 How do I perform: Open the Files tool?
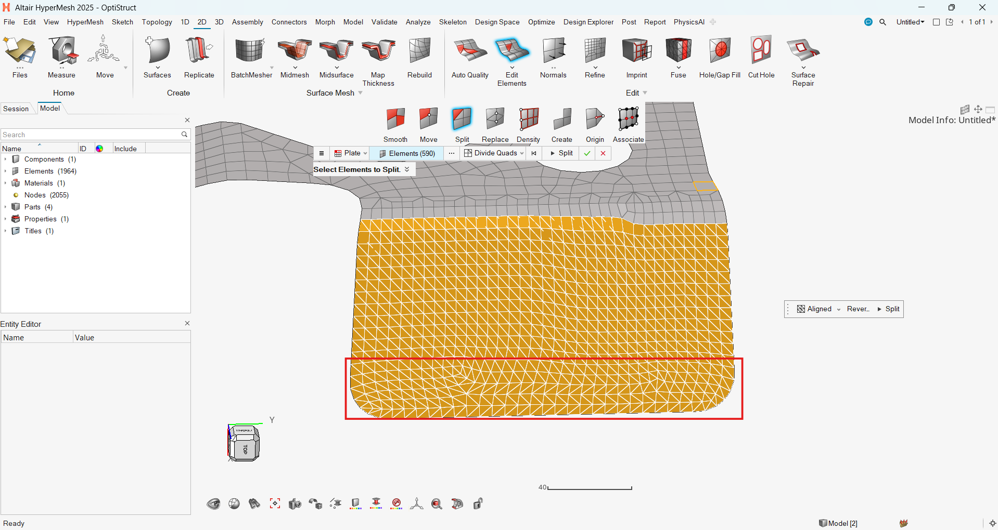[20, 57]
